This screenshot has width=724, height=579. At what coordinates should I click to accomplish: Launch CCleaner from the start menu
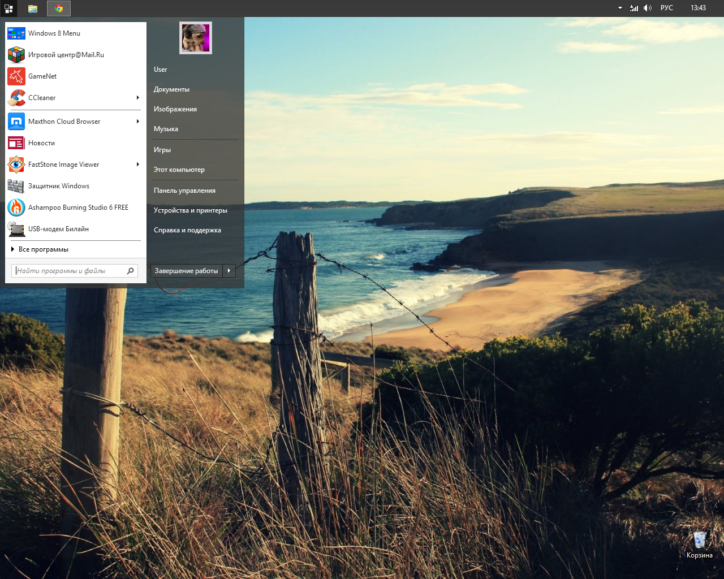coord(42,98)
